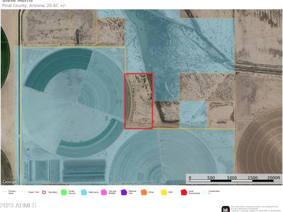Screen dimensions: 283x212
Task: Select the orange Other legend swatch
Action: (x=144, y=192)
